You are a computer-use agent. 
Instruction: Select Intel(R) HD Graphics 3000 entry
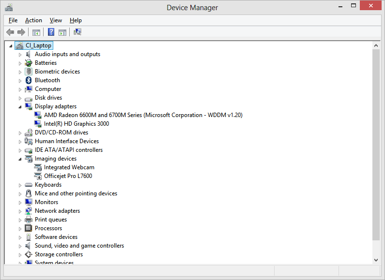(77, 124)
